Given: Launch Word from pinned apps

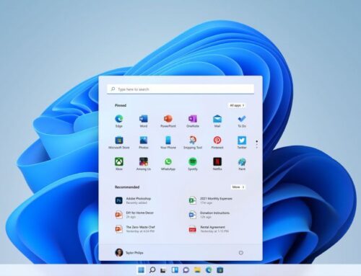Looking at the screenshot, I should [144, 121].
